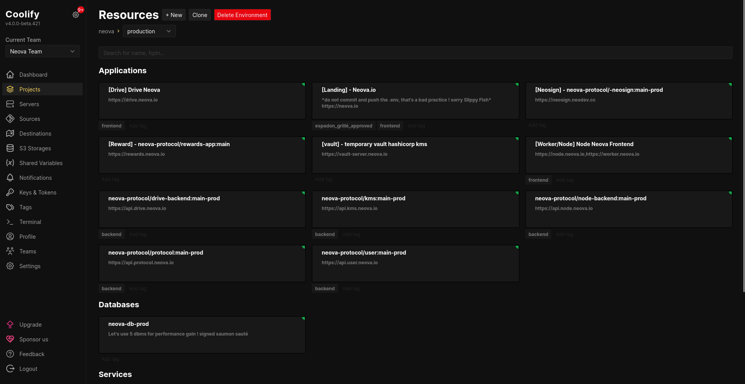745x384 pixels.
Task: Open the neova-db-prod database card
Action: click(x=202, y=334)
